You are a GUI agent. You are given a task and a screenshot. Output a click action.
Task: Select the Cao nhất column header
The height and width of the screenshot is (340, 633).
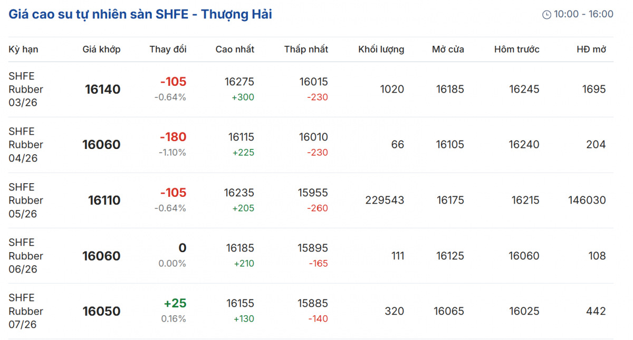click(x=235, y=49)
